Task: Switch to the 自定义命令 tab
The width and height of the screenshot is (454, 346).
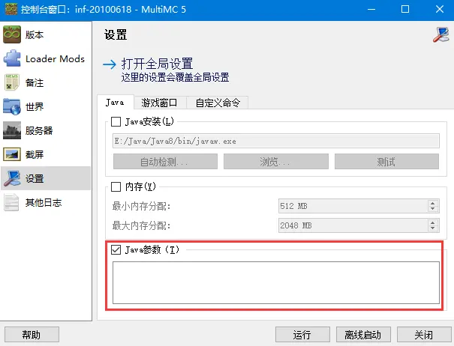Action: coord(218,103)
